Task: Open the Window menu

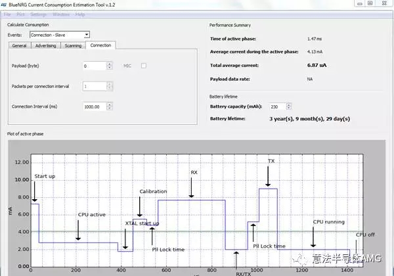Action: click(x=61, y=14)
